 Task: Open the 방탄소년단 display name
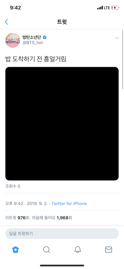point(32,37)
